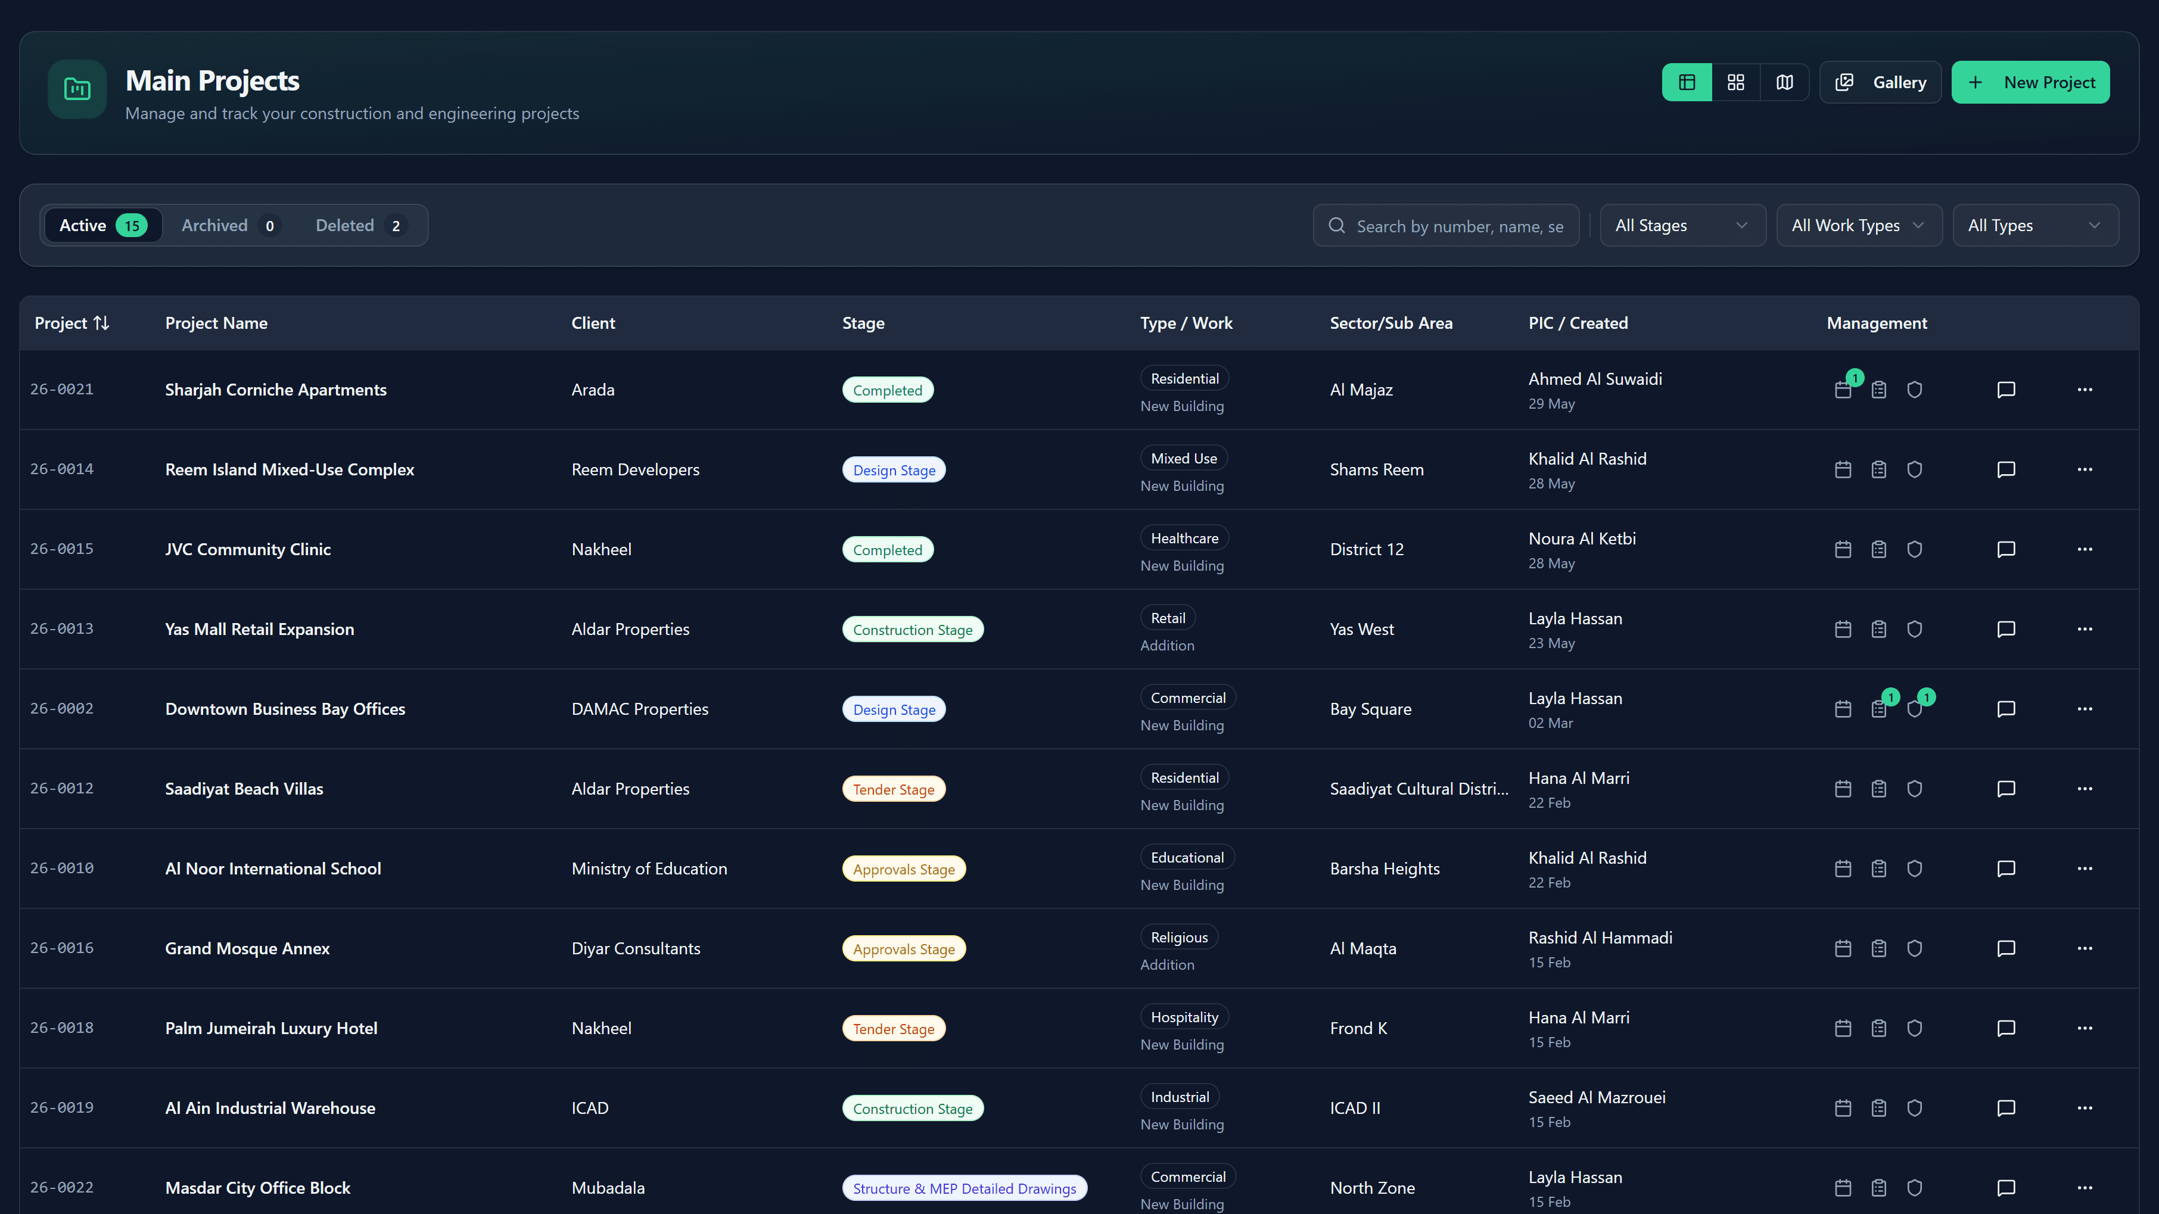The height and width of the screenshot is (1214, 2159).
Task: Open shield icon for JVC Community Clinic
Action: pos(1914,549)
